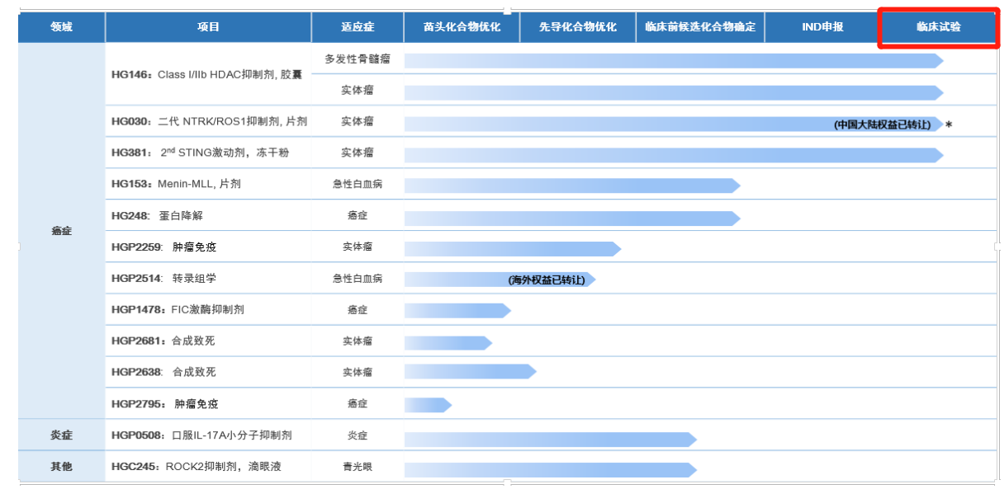Click the 炎症 cell in the 领域 column
1004x489 pixels.
click(x=61, y=435)
